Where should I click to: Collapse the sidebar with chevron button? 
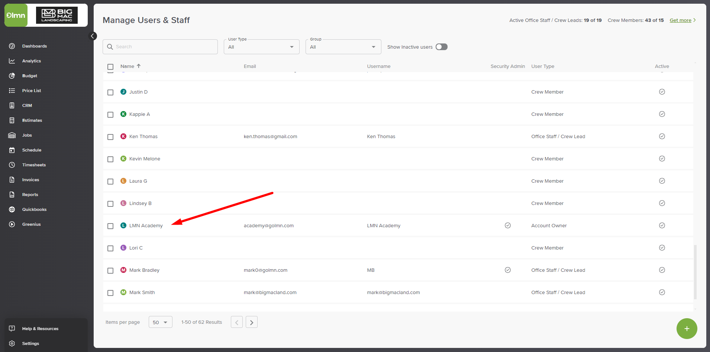coord(93,36)
